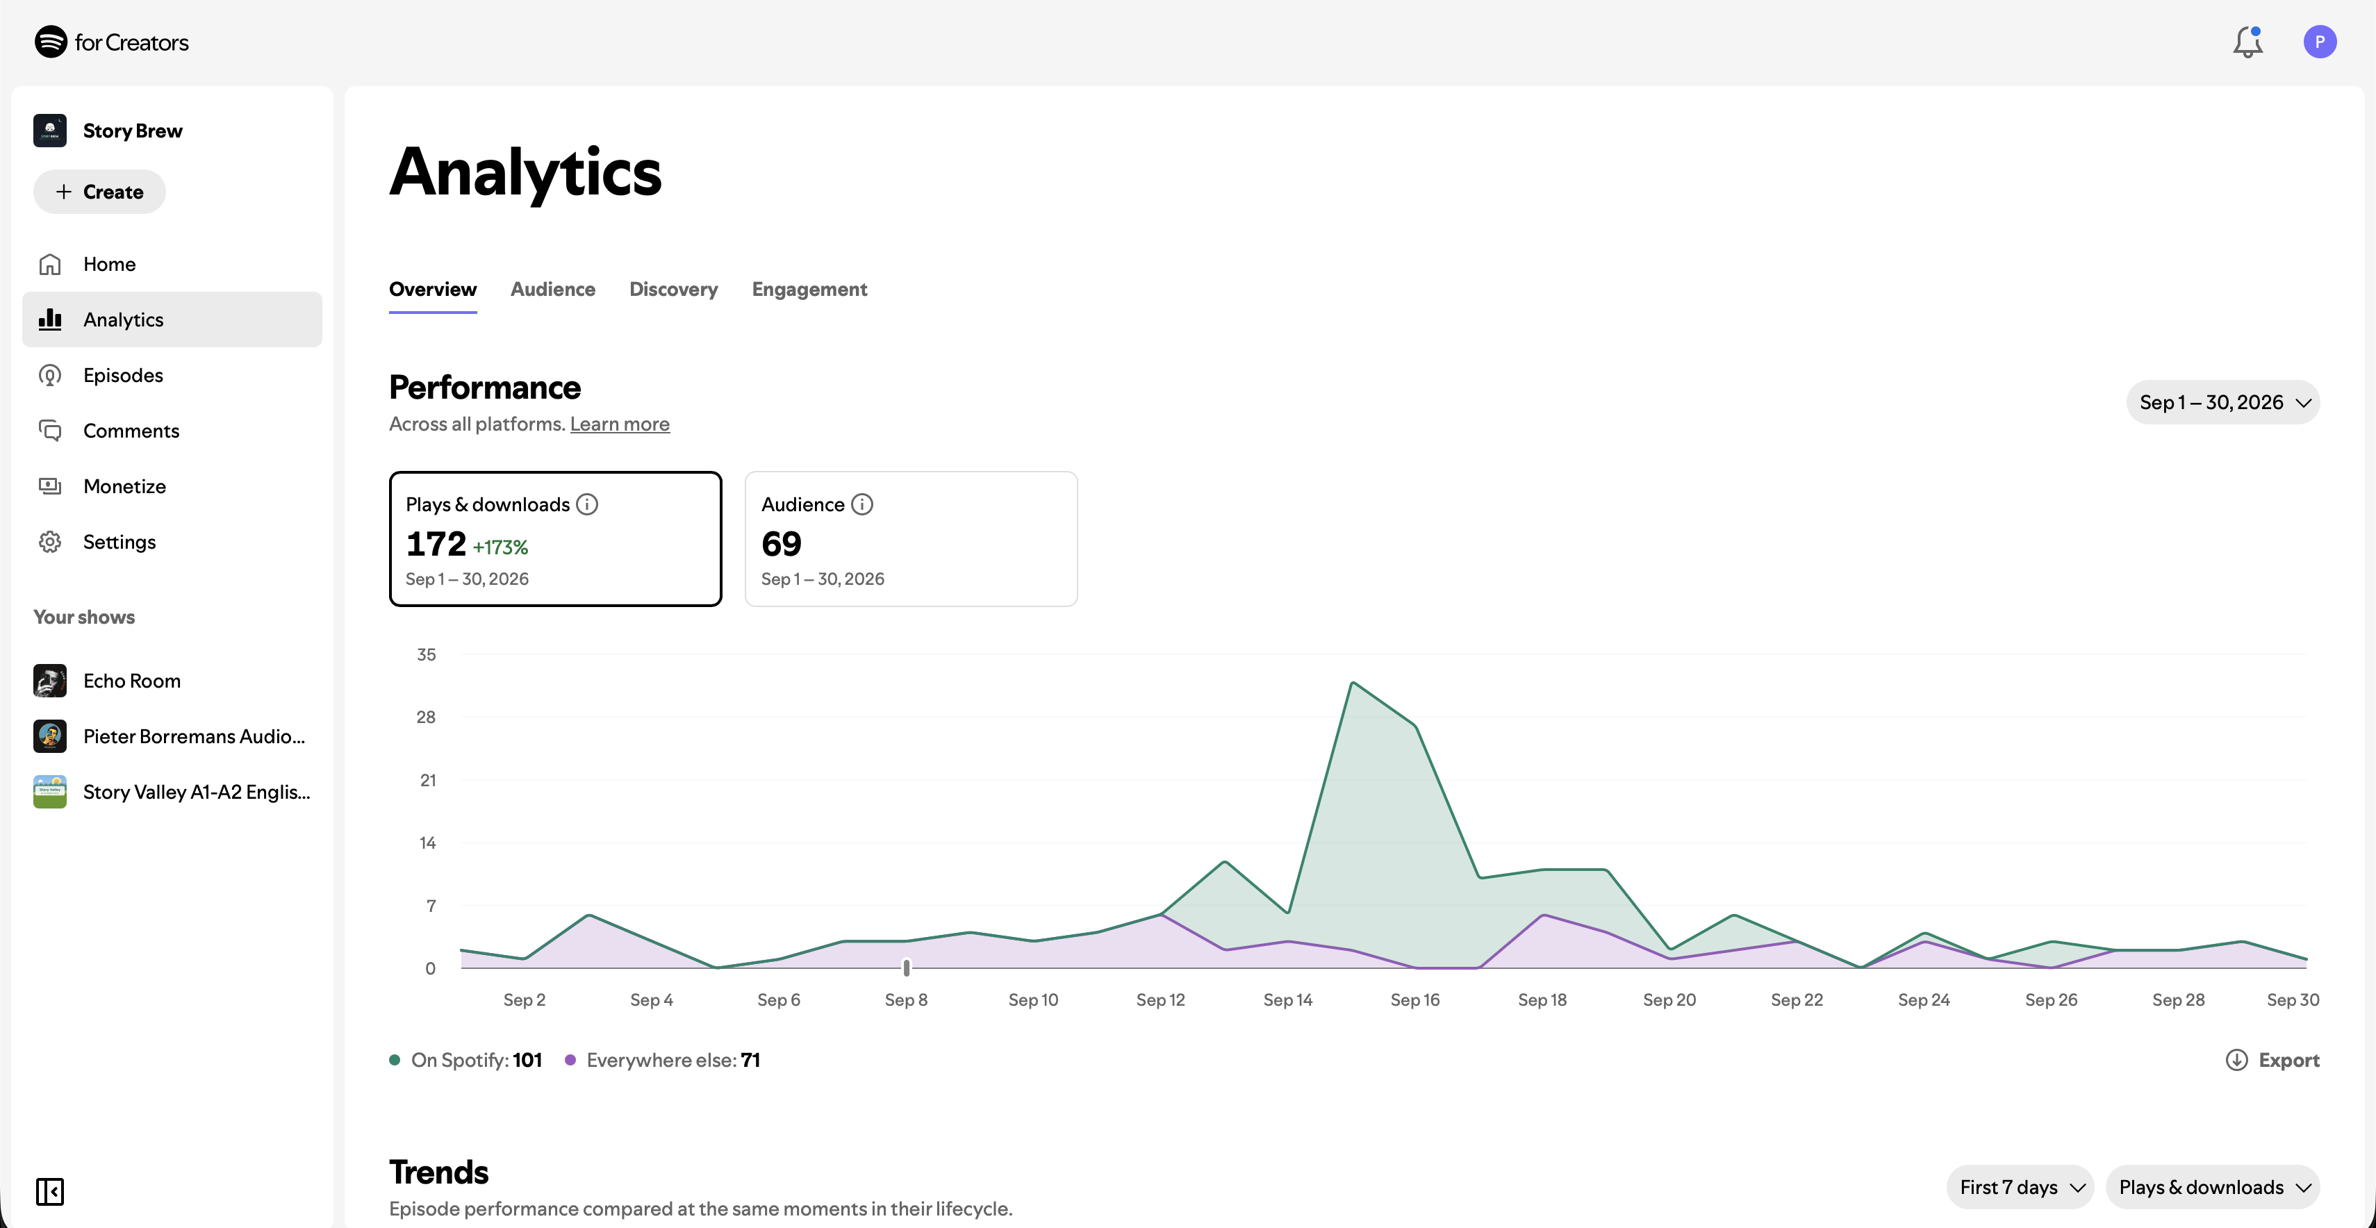Click the Analytics bar chart icon
The image size is (2376, 1228).
coord(50,320)
